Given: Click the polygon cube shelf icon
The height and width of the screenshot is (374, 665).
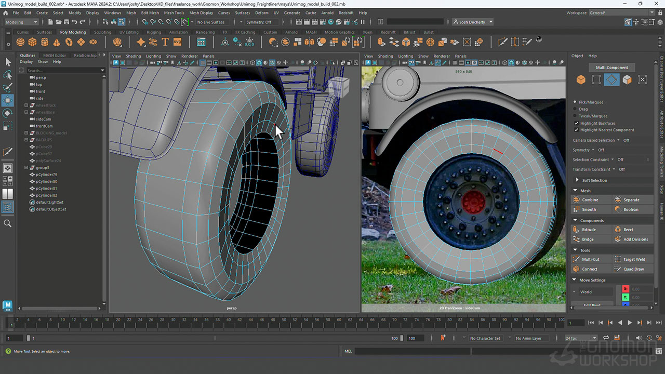Looking at the screenshot, I should pos(32,42).
